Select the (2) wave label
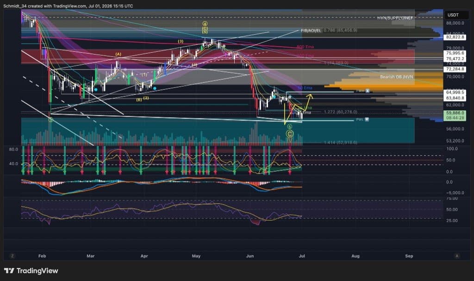 tap(146, 98)
